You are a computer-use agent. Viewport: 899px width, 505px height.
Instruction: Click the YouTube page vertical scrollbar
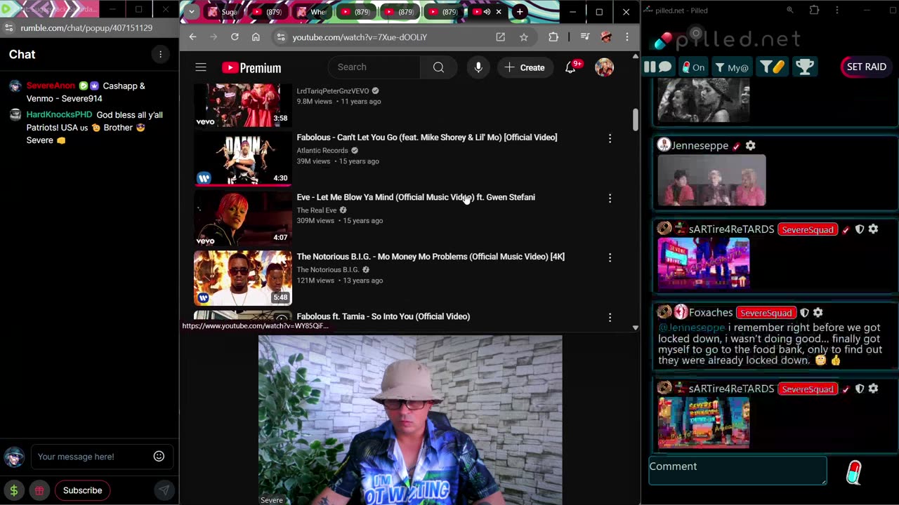click(635, 119)
